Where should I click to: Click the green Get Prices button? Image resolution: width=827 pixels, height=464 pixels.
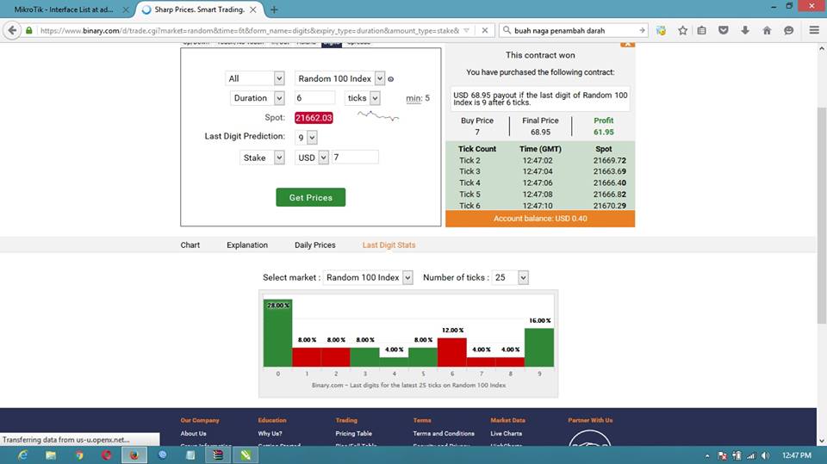(x=311, y=197)
